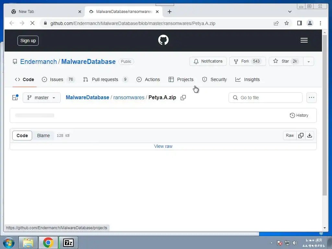332x249 pixels.
Task: Click the taskbar clock
Action: pyautogui.click(x=314, y=243)
